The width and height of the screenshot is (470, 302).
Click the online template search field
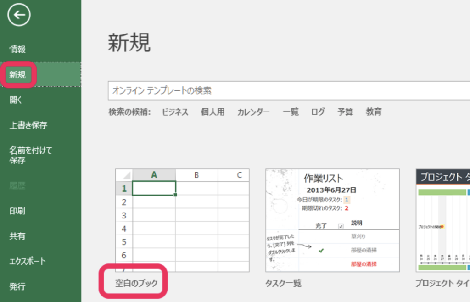285,90
